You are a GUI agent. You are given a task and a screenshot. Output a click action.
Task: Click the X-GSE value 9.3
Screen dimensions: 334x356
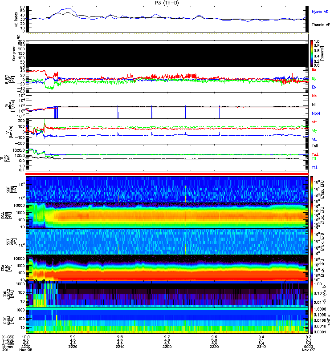pos(308,337)
